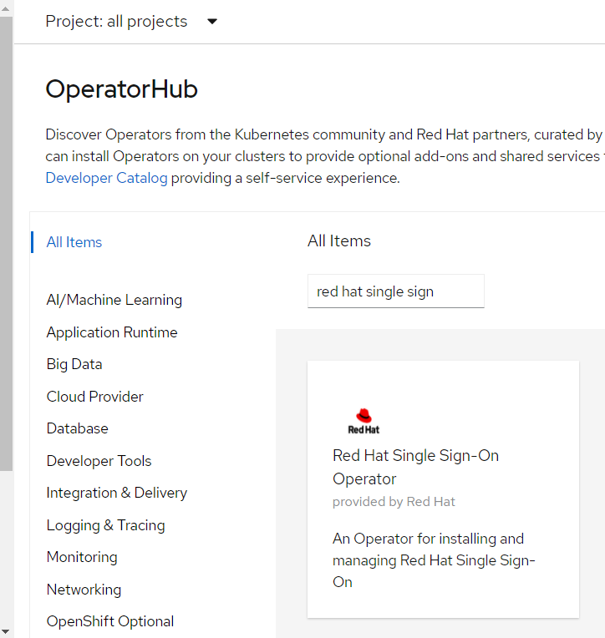Open Red Hat Single Sign-On Operator card
Viewport: 605px width, 638px height.
coord(443,489)
